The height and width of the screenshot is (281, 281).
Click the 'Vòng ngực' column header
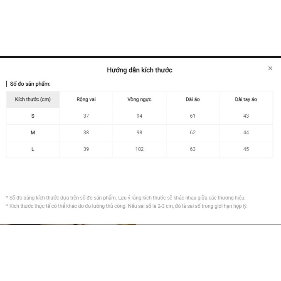click(139, 99)
